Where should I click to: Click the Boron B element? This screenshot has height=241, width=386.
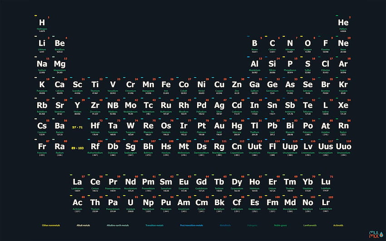click(255, 44)
